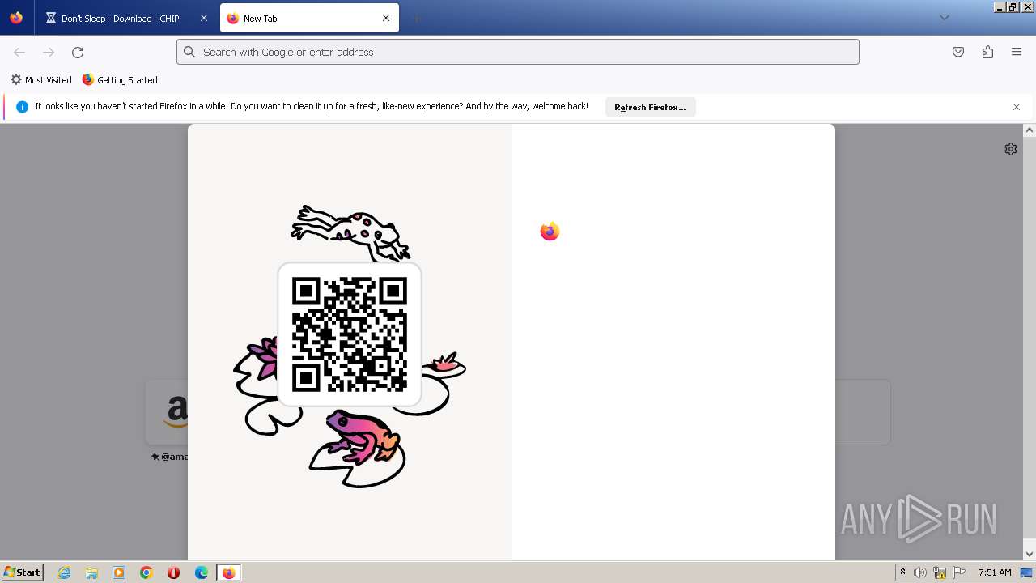Open the network status tray icon
The height and width of the screenshot is (583, 1036).
940,572
